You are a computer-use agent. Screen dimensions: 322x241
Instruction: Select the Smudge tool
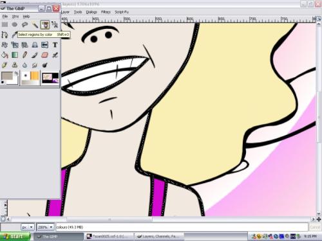coord(35,65)
